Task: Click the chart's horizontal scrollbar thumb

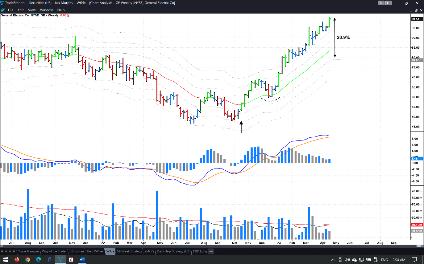Action: 419,246
